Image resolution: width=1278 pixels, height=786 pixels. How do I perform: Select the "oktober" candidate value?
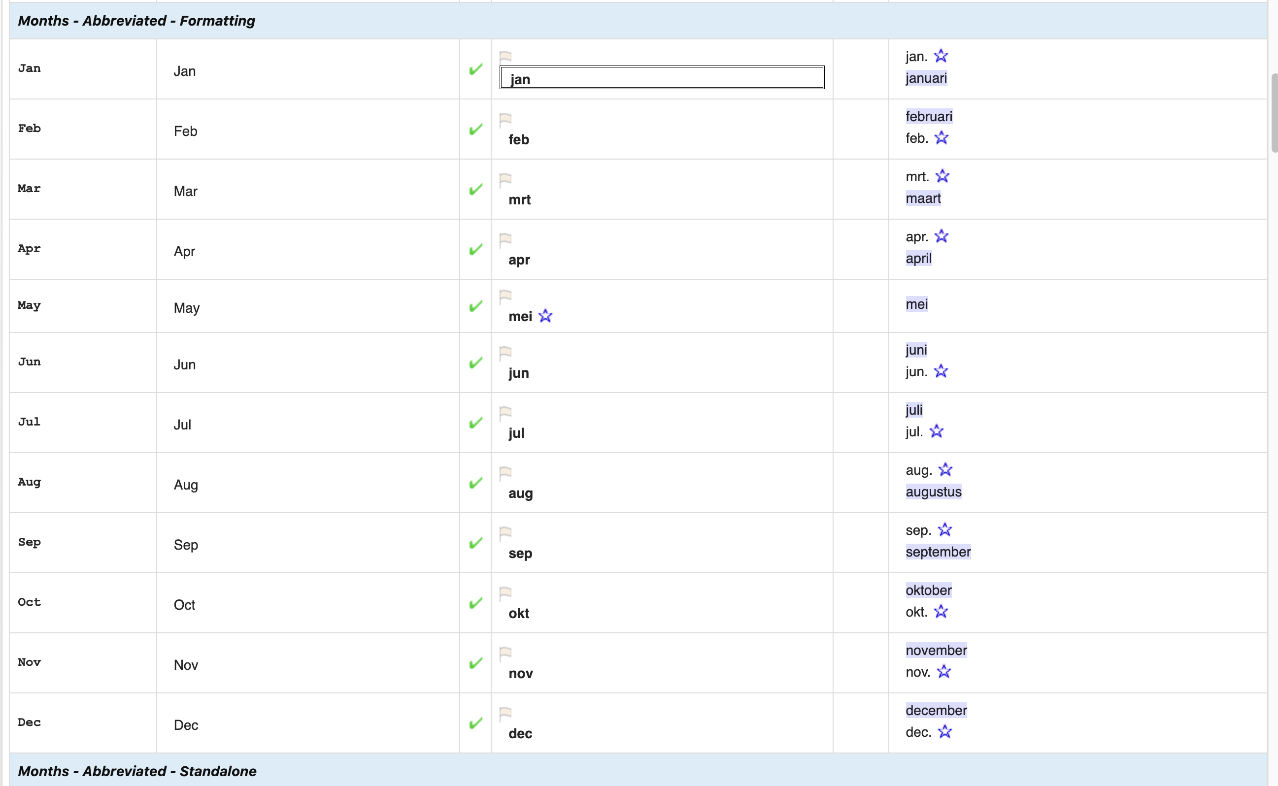click(929, 590)
